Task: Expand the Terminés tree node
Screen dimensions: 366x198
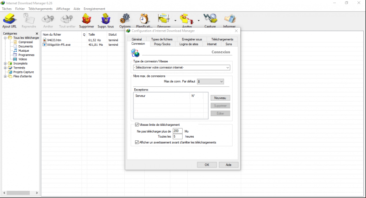Action: point(5,68)
